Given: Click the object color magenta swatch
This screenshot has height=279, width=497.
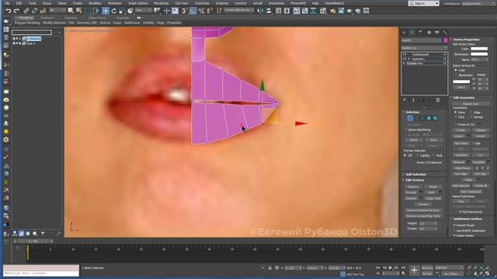Looking at the screenshot, I should (445, 40).
